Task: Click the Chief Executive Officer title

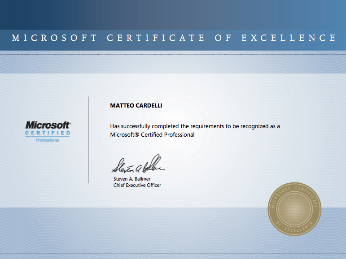Action: click(137, 185)
